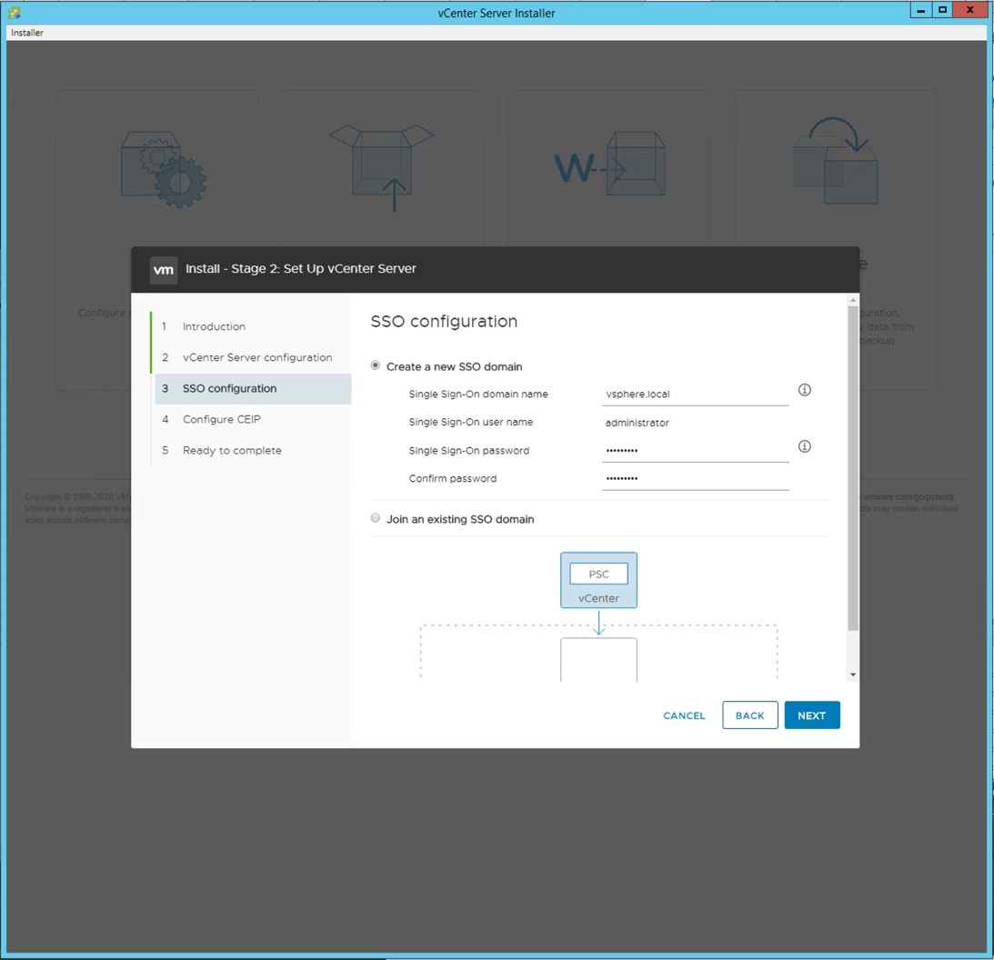
Task: Select SSO configuration step in sidebar
Action: pyautogui.click(x=253, y=388)
